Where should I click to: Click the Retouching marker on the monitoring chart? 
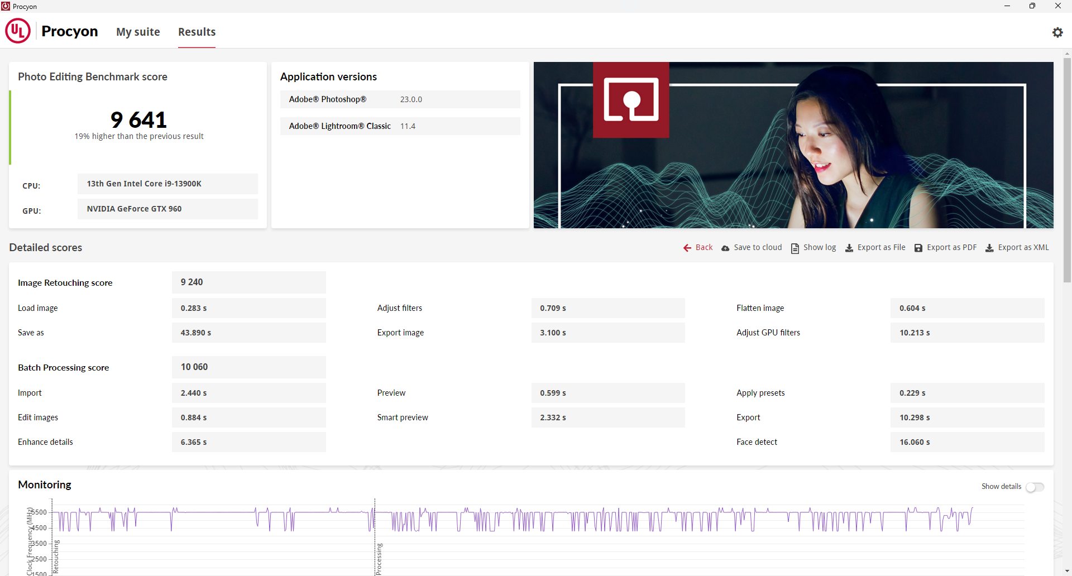[x=55, y=557]
